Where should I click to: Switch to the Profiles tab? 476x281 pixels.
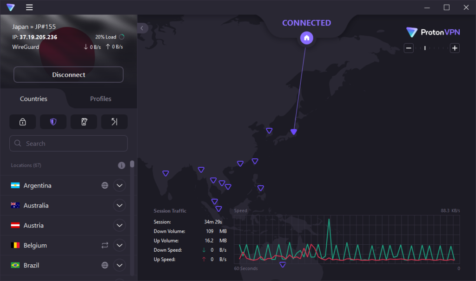tap(101, 98)
